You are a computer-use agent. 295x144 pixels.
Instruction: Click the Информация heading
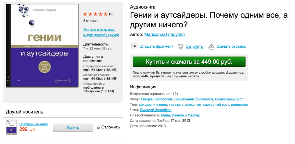143,87
